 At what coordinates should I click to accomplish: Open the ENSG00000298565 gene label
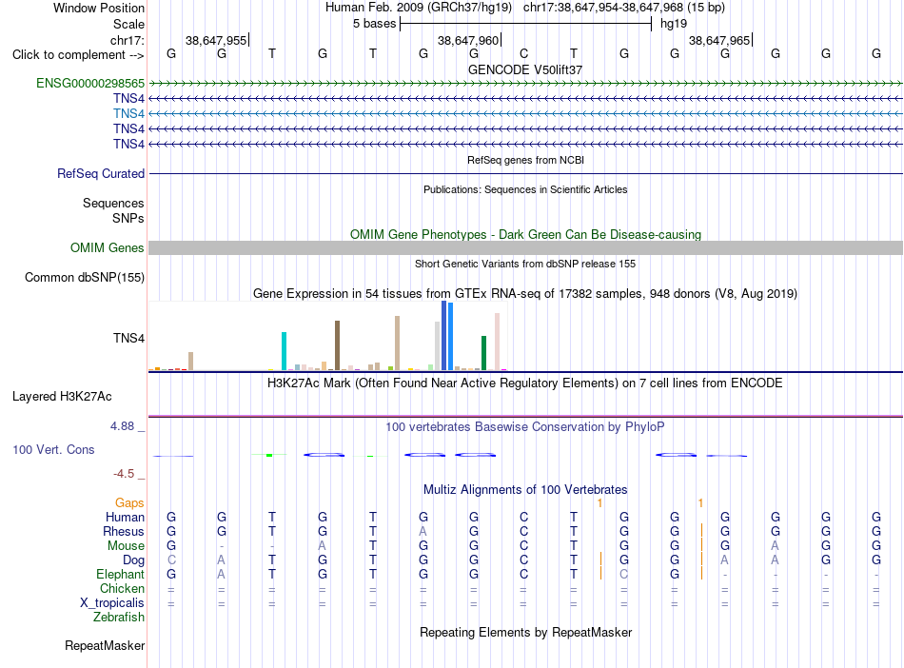tap(90, 83)
